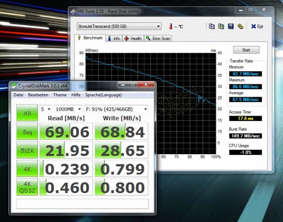Click the Seq read value 69.06
The width and height of the screenshot is (283, 222).
[66, 131]
